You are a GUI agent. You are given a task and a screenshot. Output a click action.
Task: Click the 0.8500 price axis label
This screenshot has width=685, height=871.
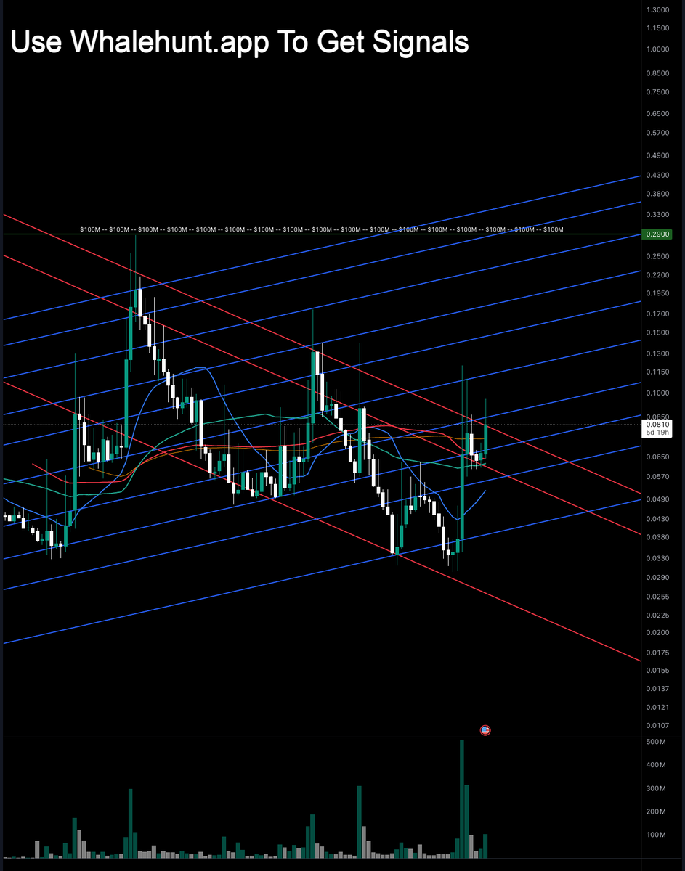point(657,74)
